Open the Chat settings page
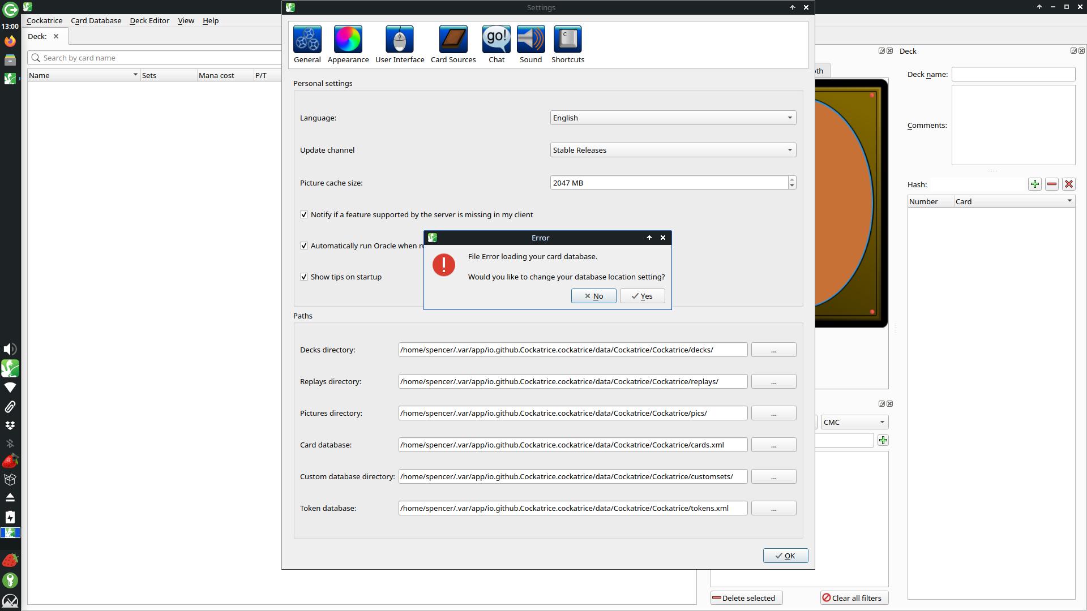This screenshot has height=611, width=1087. (497, 45)
